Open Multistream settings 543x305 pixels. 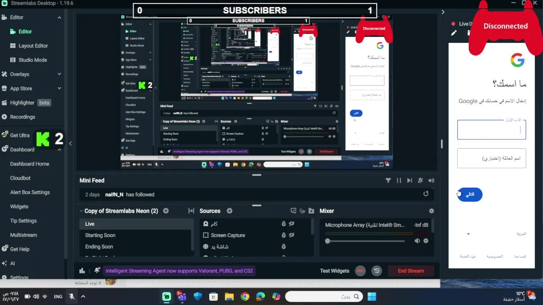[24, 235]
